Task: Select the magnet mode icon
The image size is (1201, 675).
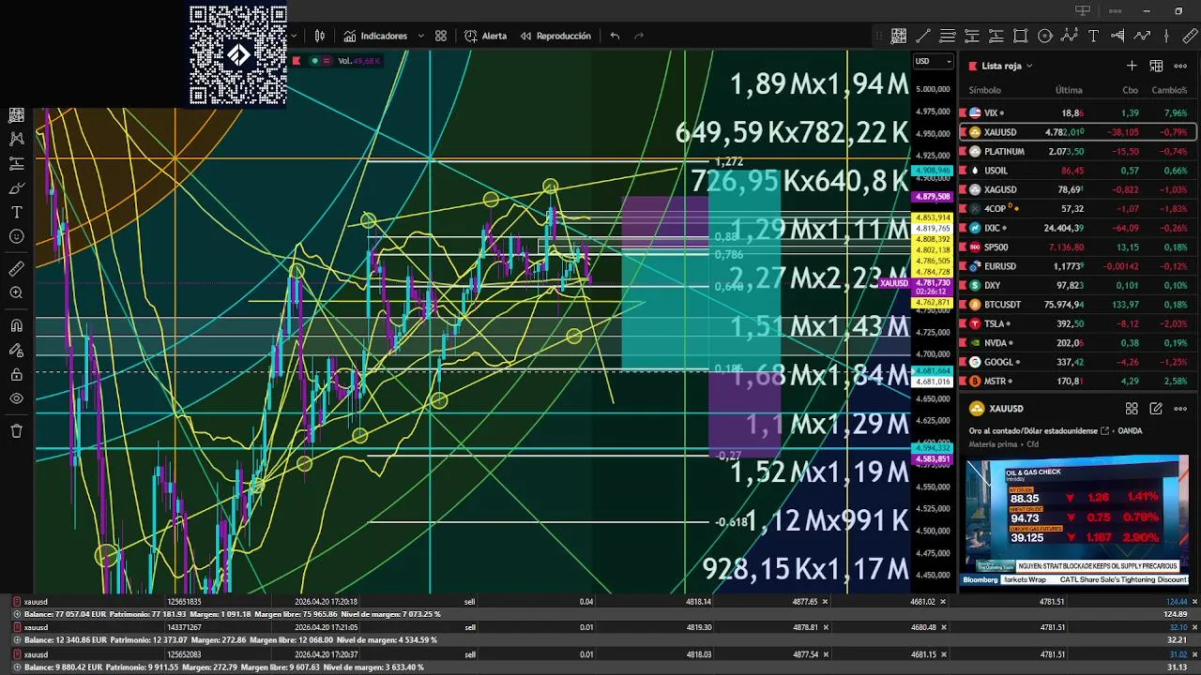Action: click(16, 326)
